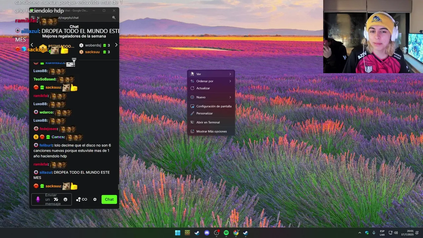Click username fedejoseo in chat
The height and width of the screenshot is (238, 423).
pyautogui.click(x=48, y=129)
